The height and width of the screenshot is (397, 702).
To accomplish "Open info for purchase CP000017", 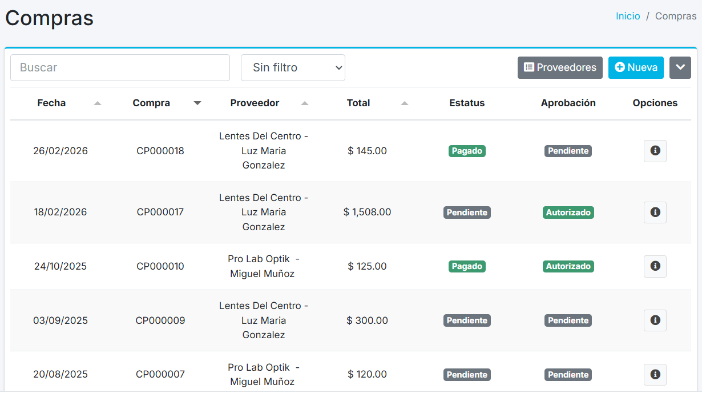I will click(655, 212).
